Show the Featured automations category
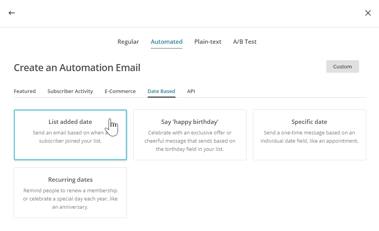This screenshot has height=231, width=379. [25, 91]
